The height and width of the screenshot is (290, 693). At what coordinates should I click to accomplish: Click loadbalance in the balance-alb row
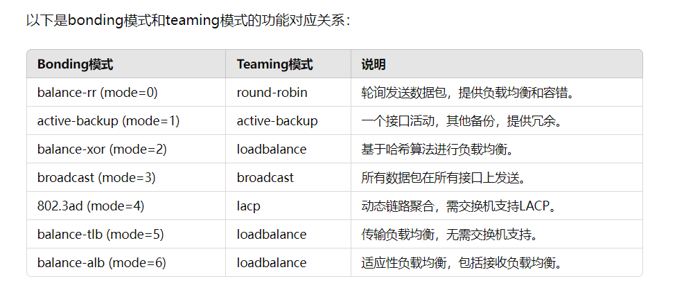pos(288,262)
